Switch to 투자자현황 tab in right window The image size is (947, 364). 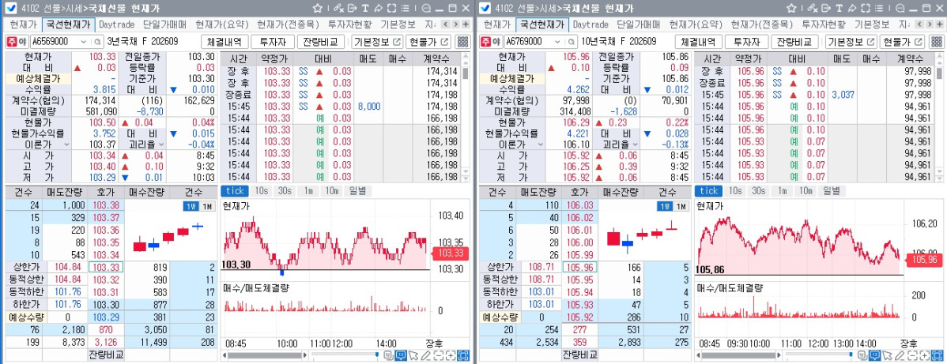[x=825, y=24]
